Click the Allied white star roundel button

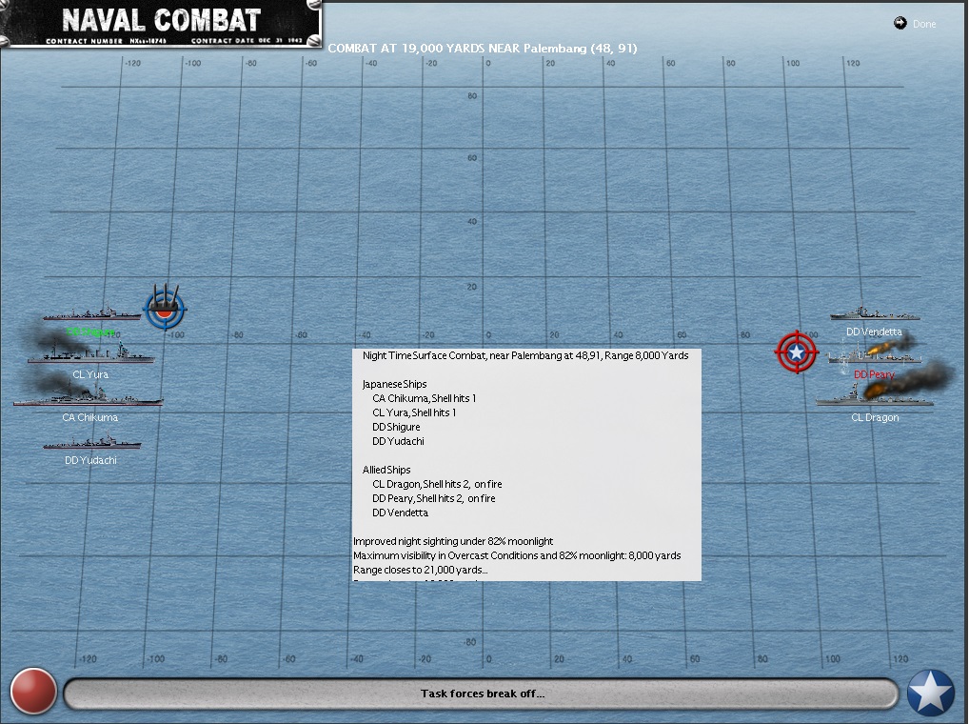931,693
